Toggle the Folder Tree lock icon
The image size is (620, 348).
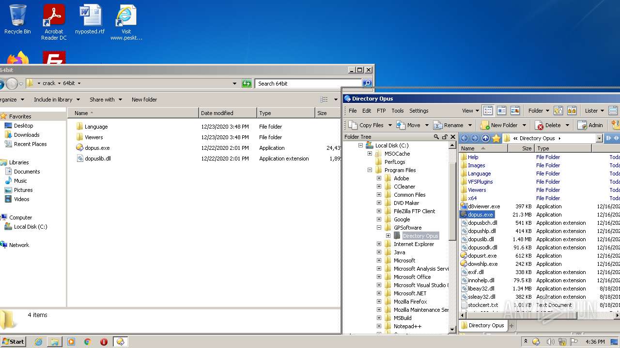pyautogui.click(x=445, y=137)
